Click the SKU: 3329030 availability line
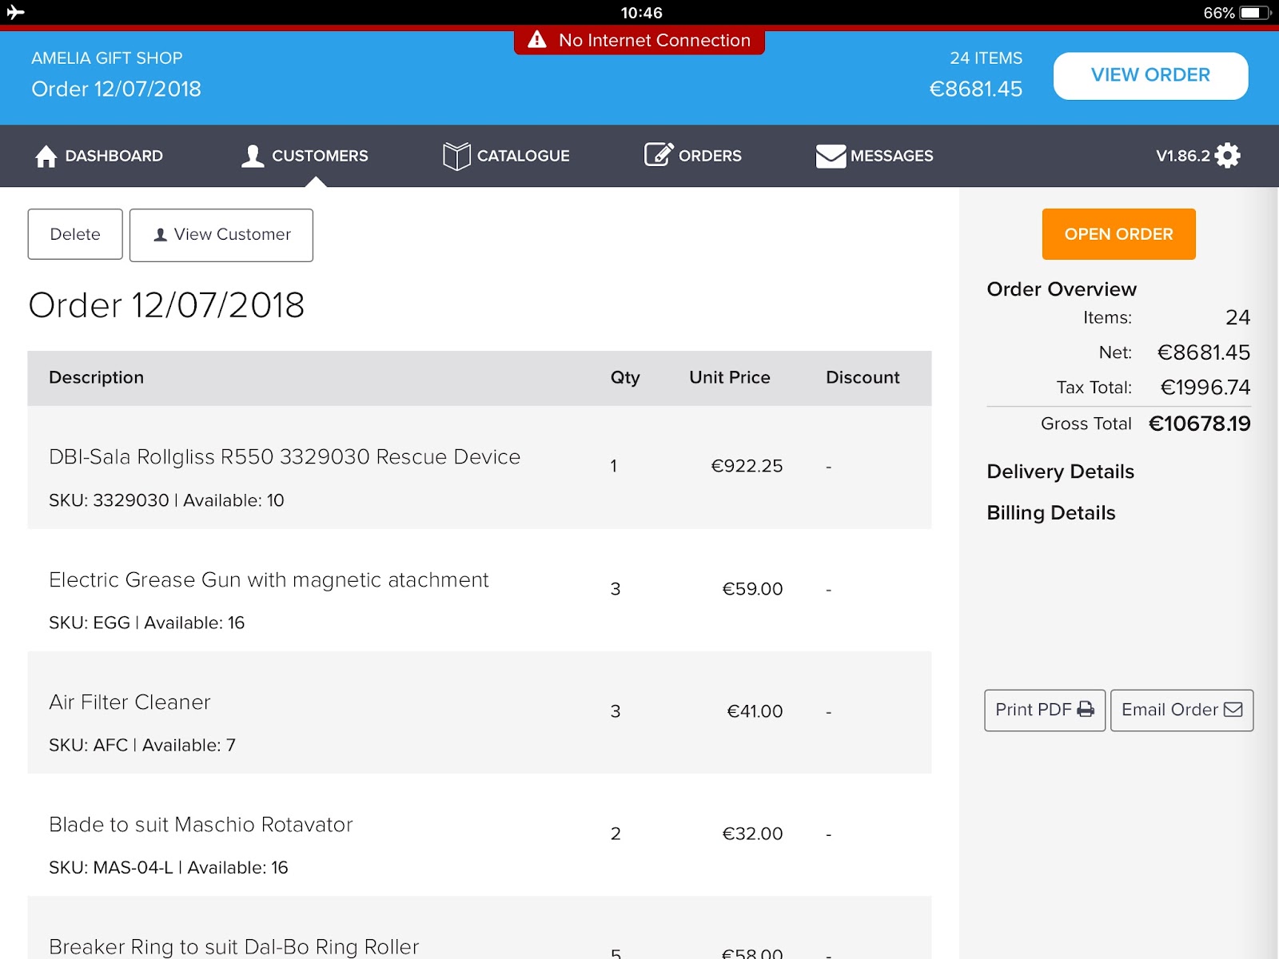The image size is (1279, 959). pyautogui.click(x=166, y=500)
